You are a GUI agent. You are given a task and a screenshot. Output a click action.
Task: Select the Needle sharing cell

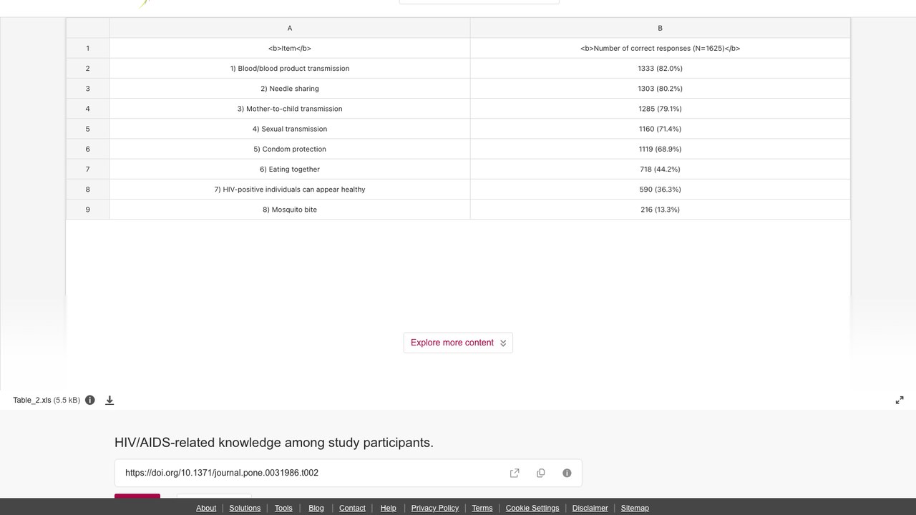[290, 89]
